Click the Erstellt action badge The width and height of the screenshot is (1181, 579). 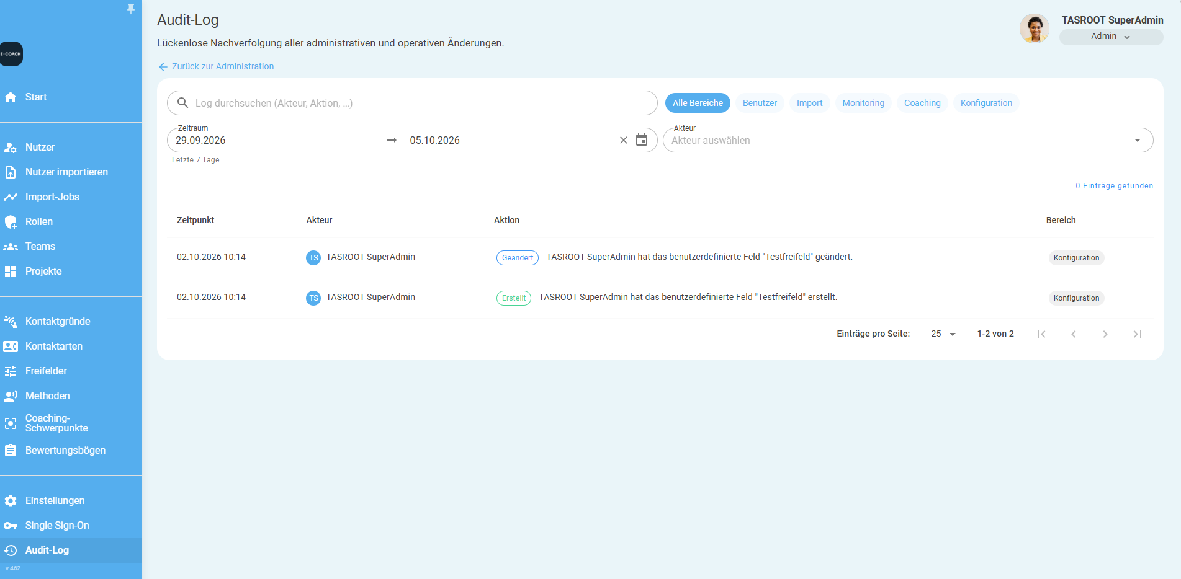click(514, 298)
